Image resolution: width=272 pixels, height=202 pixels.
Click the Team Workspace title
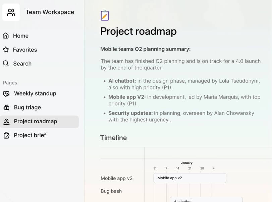[x=50, y=12]
